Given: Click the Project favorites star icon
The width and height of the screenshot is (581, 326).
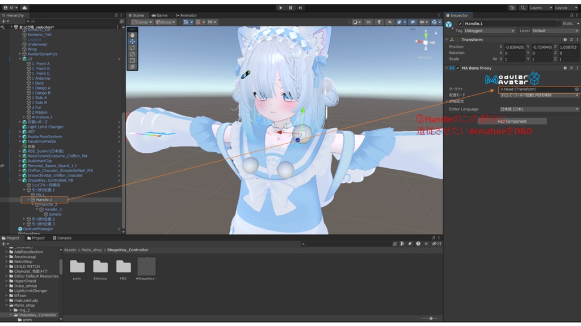Looking at the screenshot, I should [426, 244].
